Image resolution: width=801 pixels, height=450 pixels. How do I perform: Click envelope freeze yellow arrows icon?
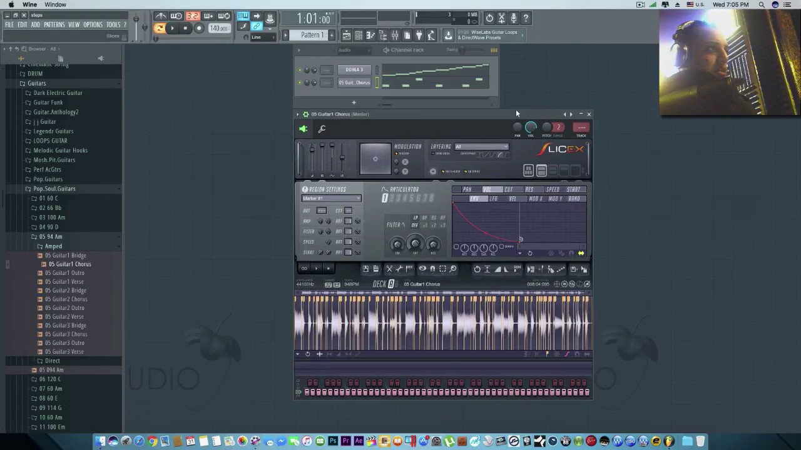581,253
